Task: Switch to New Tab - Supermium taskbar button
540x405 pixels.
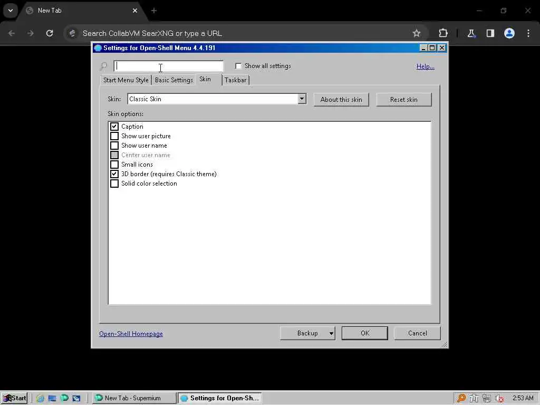Action: click(134, 398)
